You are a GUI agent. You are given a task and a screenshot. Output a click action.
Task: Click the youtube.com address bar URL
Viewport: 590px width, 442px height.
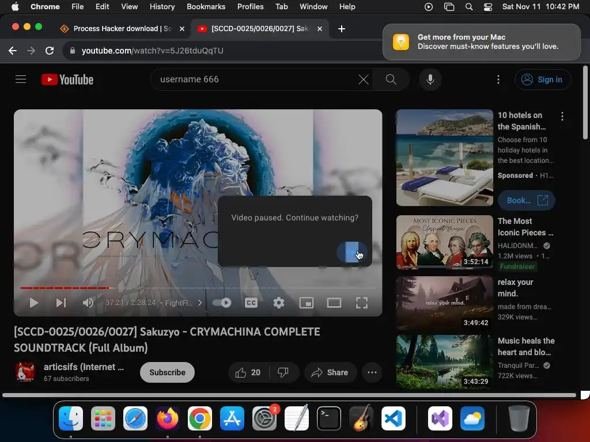coord(152,51)
